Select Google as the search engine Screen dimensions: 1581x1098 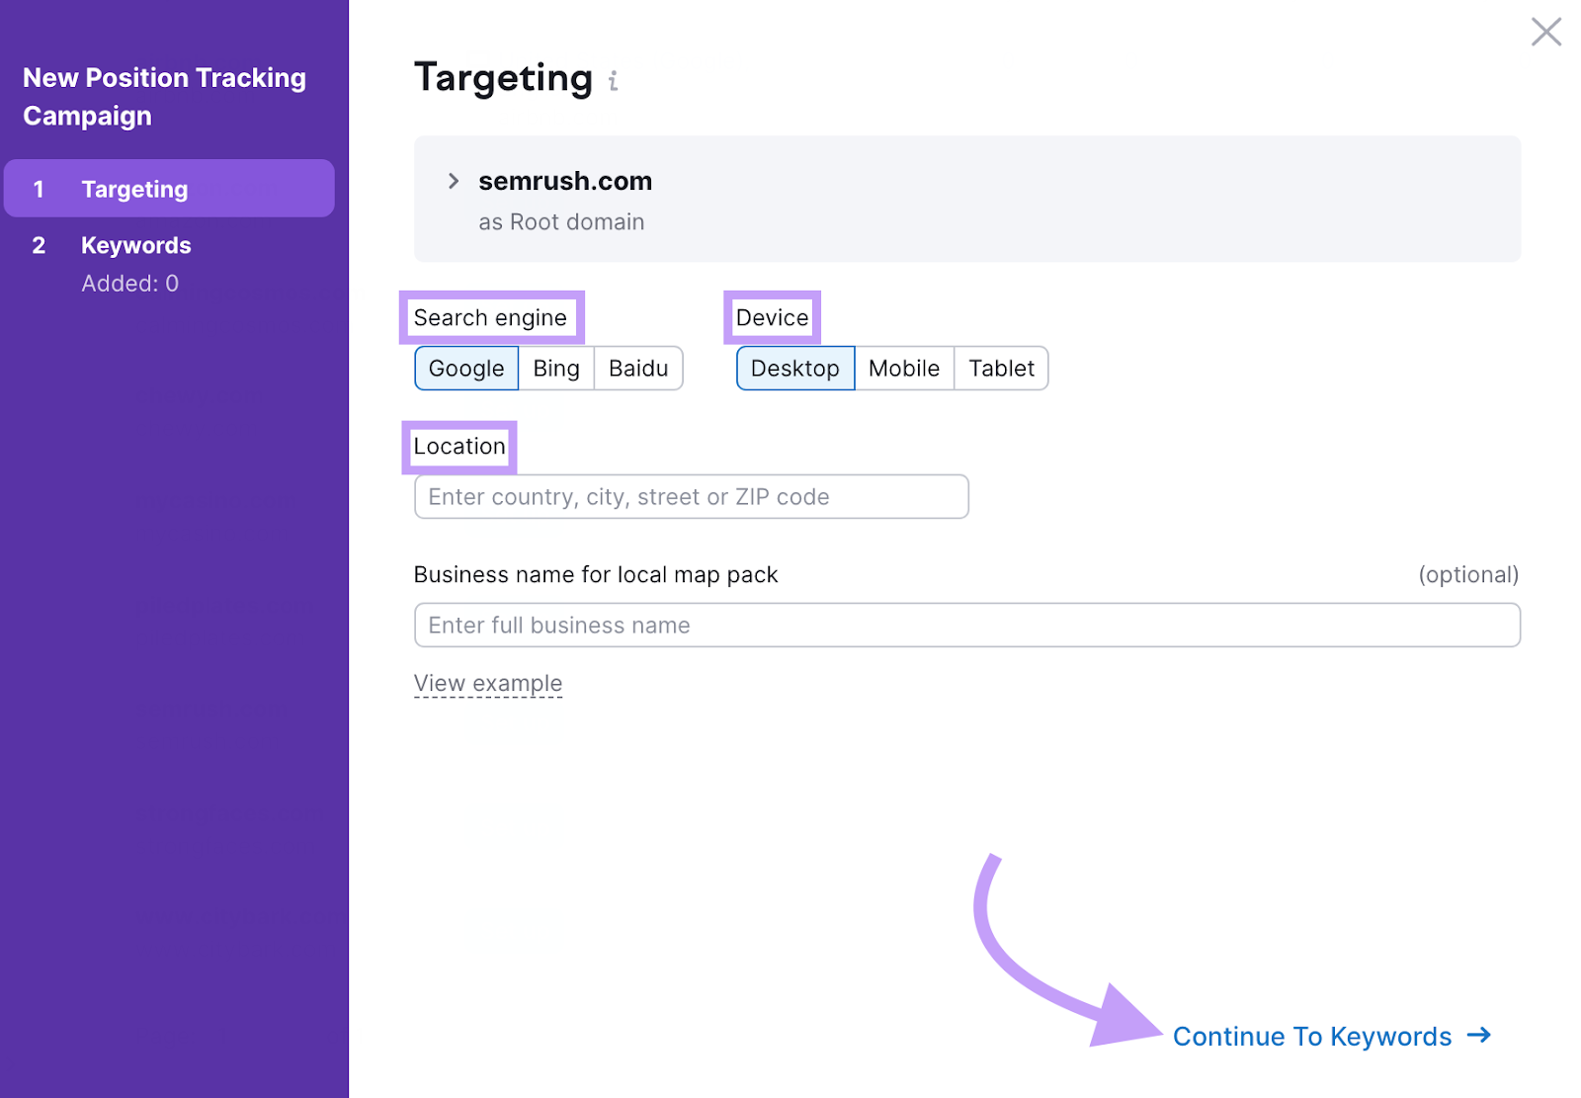pos(466,369)
